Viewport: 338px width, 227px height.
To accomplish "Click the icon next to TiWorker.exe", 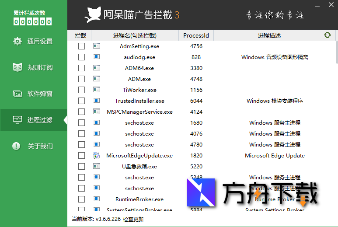I will [x=97, y=90].
